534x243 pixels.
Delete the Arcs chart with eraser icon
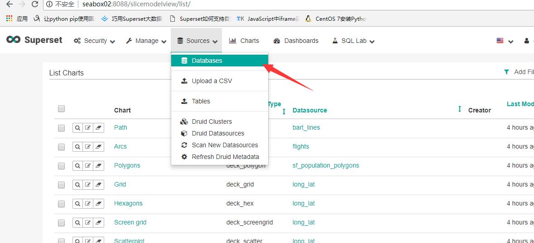pyautogui.click(x=98, y=147)
